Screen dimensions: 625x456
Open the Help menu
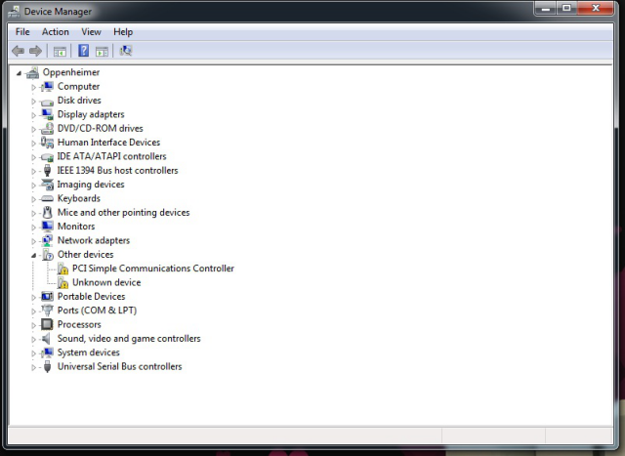(123, 32)
